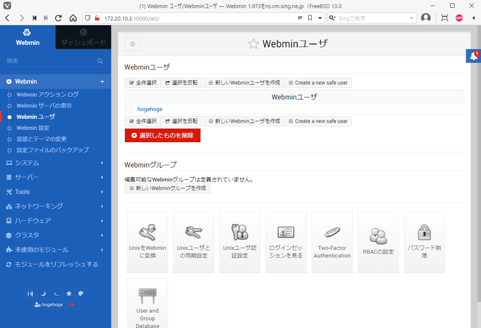Click the browser reload button
The width and height of the screenshot is (481, 328).
click(58, 18)
